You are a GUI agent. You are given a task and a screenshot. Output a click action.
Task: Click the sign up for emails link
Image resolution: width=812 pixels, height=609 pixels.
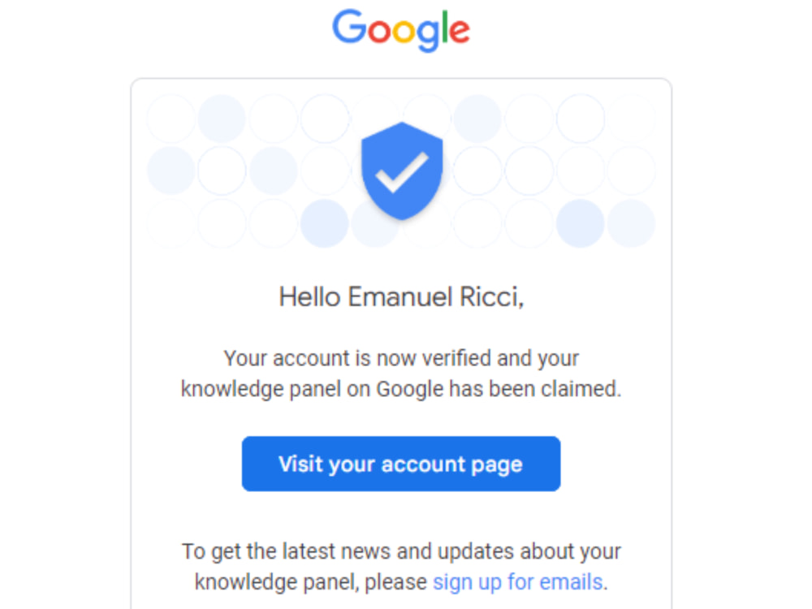click(x=517, y=582)
